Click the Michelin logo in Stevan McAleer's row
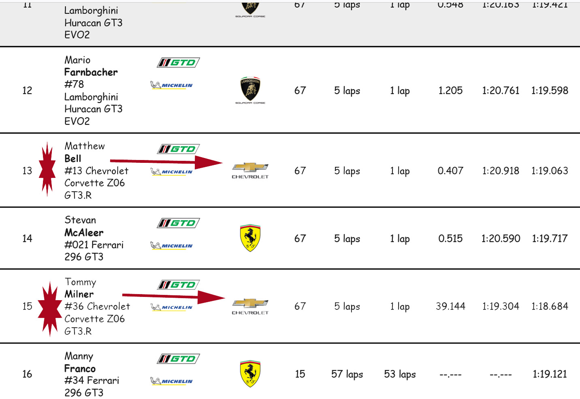This screenshot has height=399, width=580. 172,245
